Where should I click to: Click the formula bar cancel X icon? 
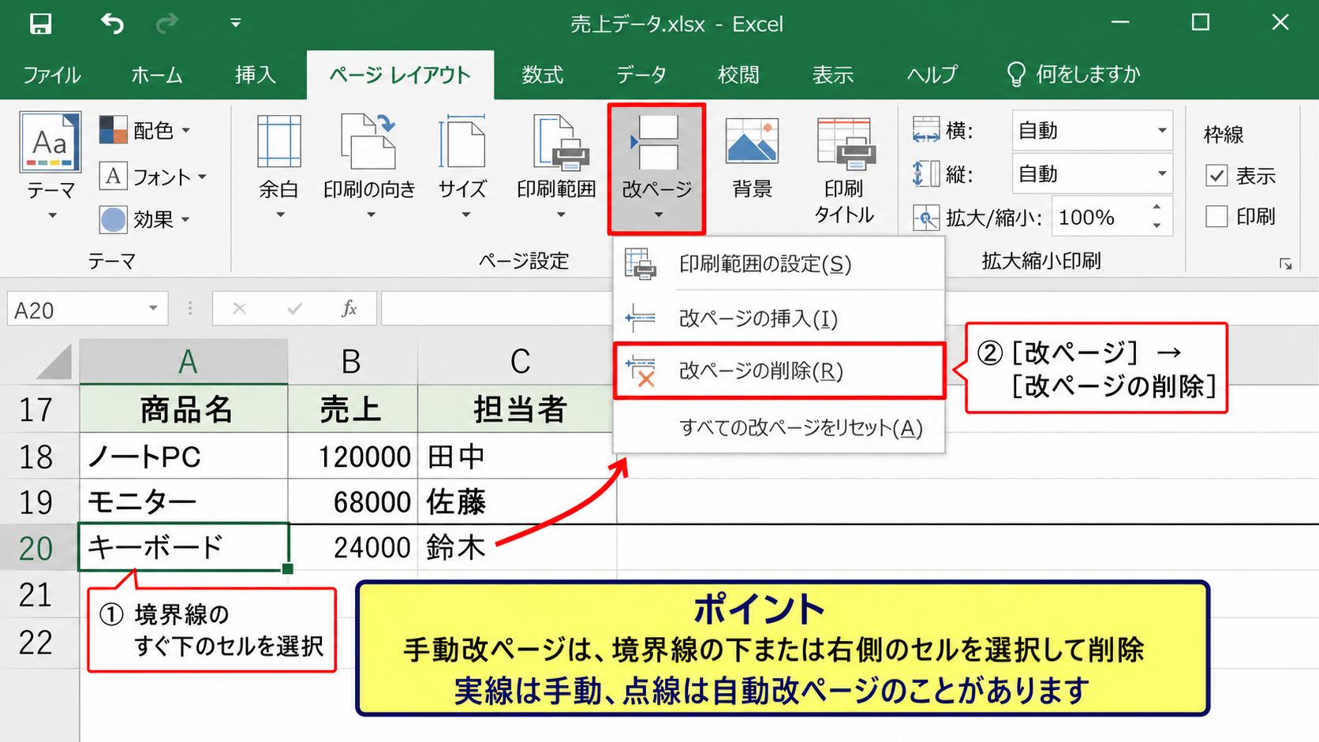[239, 309]
